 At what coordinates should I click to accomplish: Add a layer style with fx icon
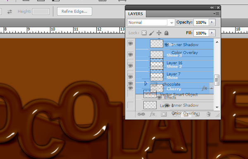[x=153, y=114]
